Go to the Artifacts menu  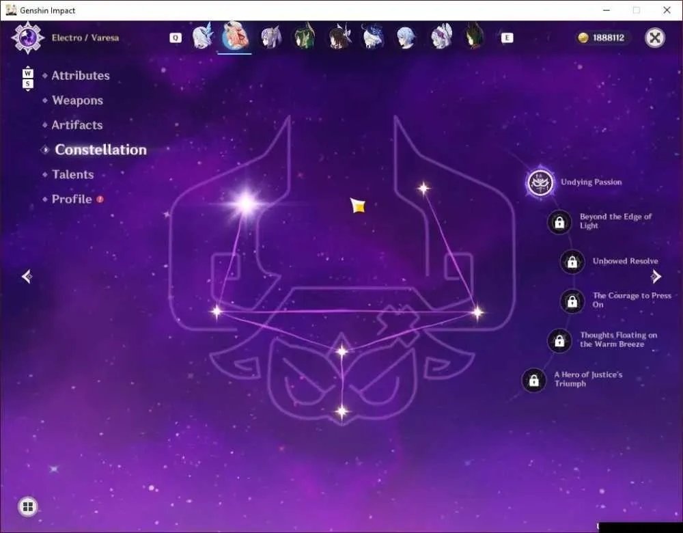pos(77,125)
